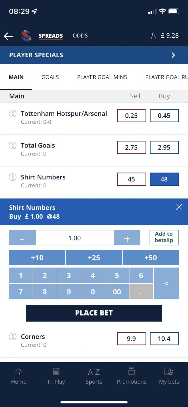This screenshot has width=188, height=407.
Task: Switch to the ODDS view
Action: tap(80, 36)
